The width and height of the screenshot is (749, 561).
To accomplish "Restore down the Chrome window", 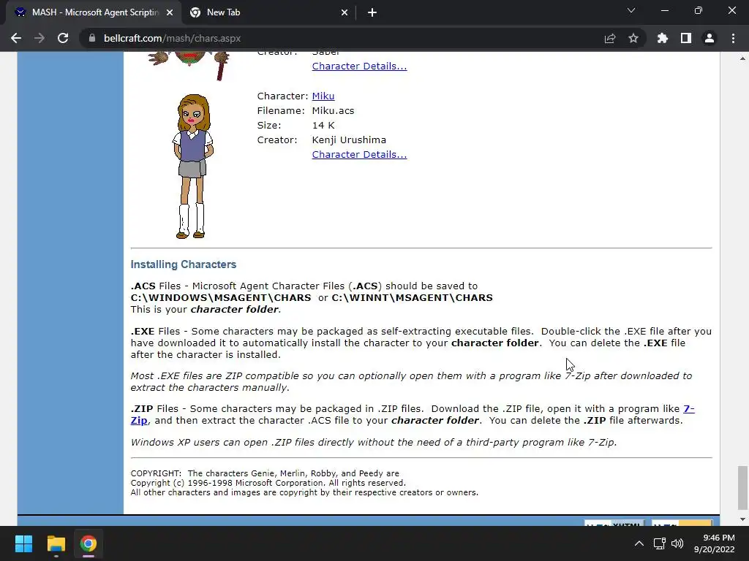I will [x=699, y=10].
